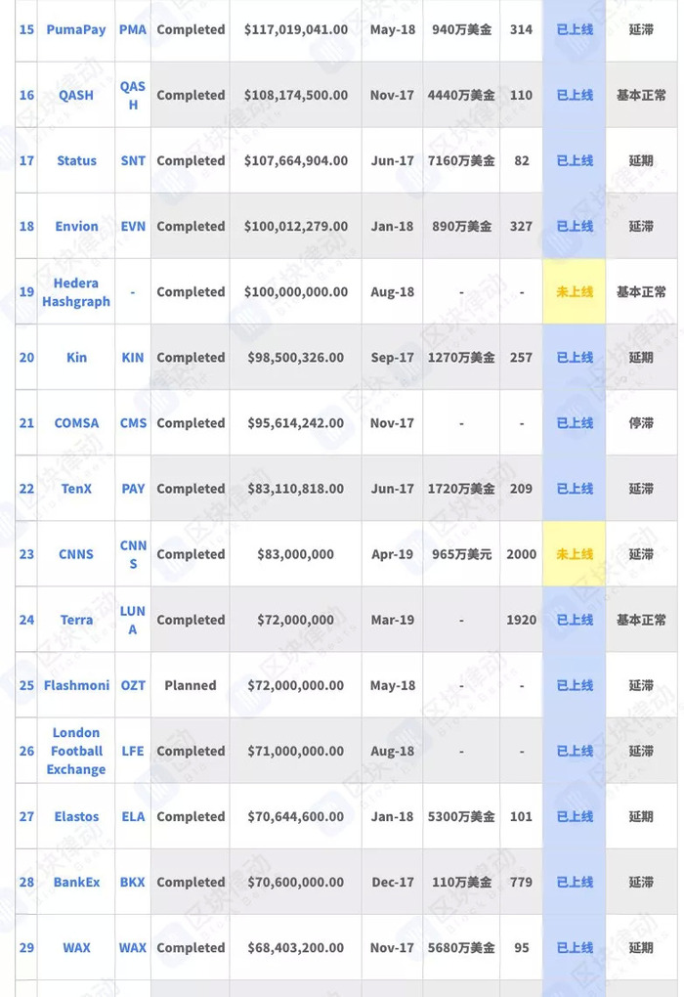Click the London Football Exchange link
The image size is (684, 997).
tap(76, 751)
